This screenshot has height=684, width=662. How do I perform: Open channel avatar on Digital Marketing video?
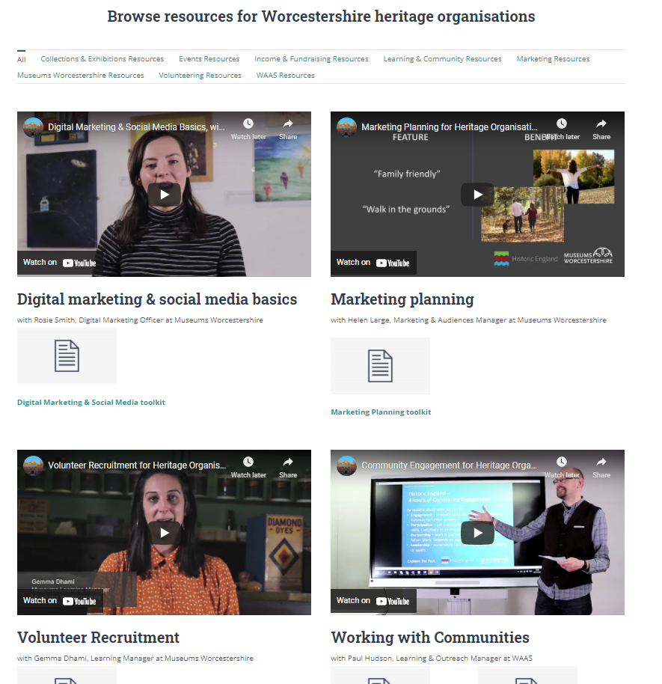(x=34, y=127)
